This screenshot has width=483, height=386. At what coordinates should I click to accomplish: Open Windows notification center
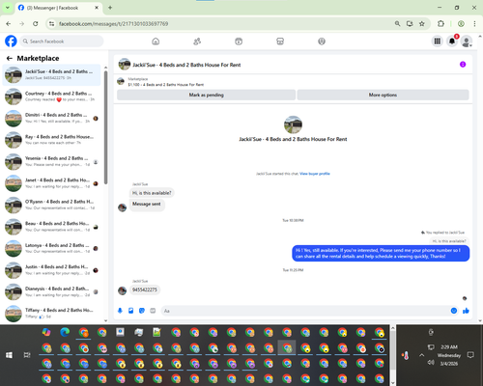pos(470,355)
